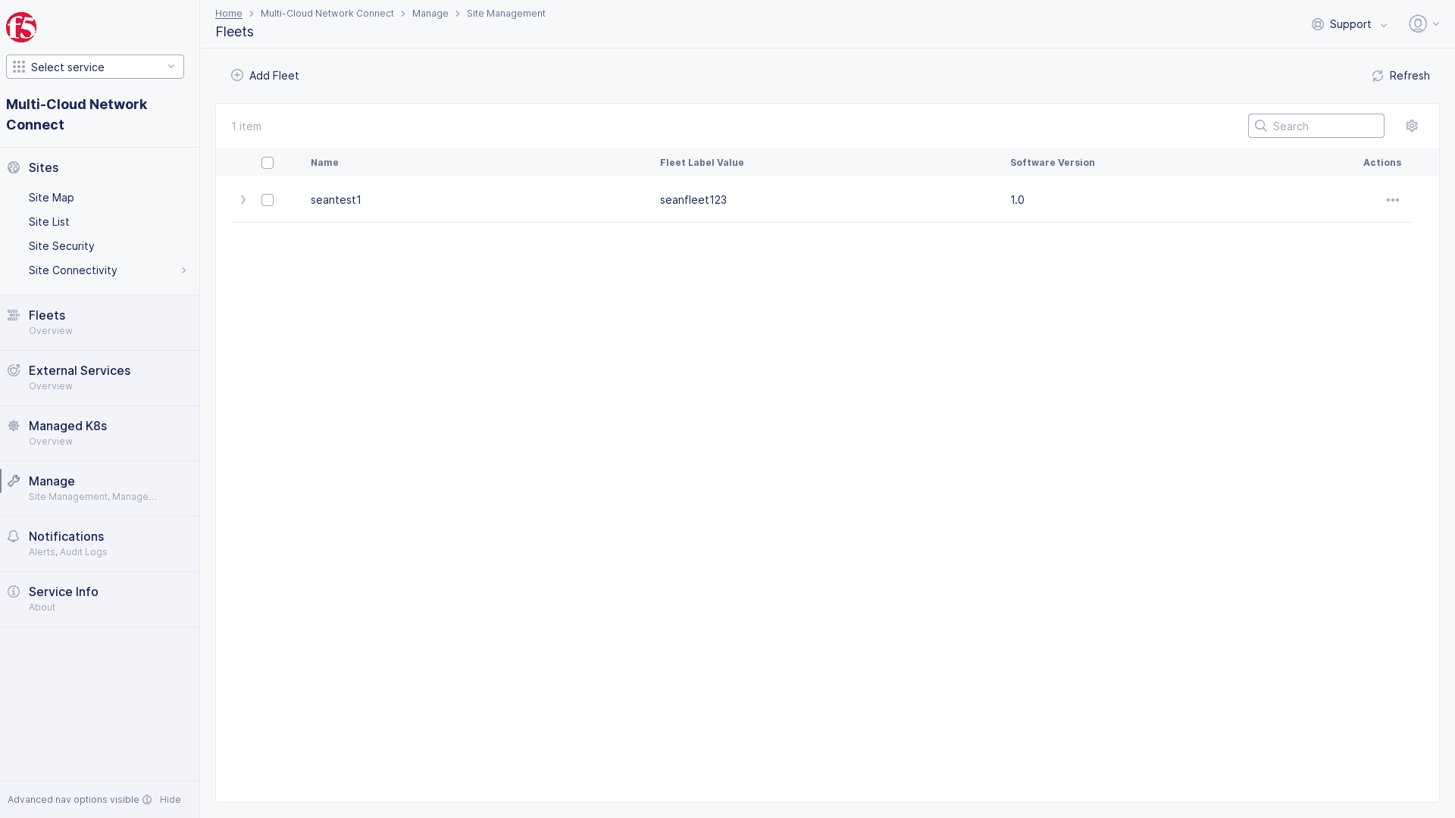Open seantest1 row actions menu

(x=1392, y=200)
